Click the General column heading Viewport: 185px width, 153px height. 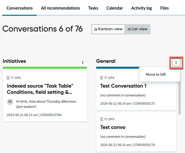point(106,61)
